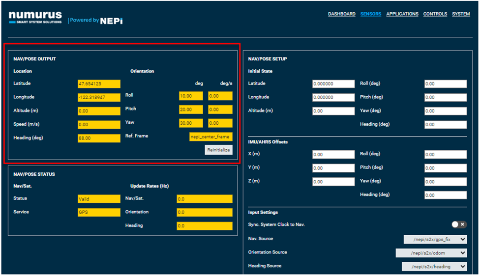Screen dimensions: 480x276
Task: Click the Yaw deg/s rate field
Action: 220,123
